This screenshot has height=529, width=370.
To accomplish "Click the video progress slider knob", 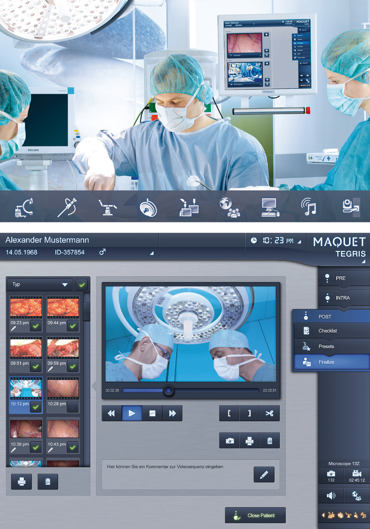I will click(168, 390).
